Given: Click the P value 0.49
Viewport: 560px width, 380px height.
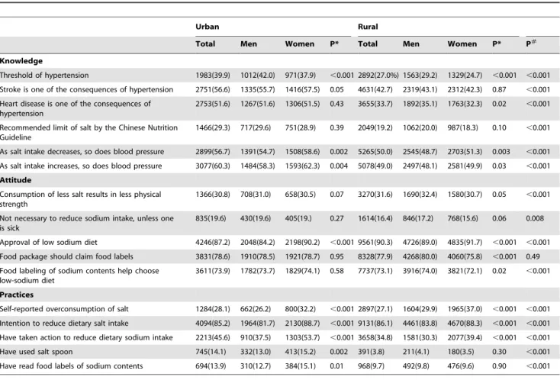Looking at the screenshot, I should point(533,257).
